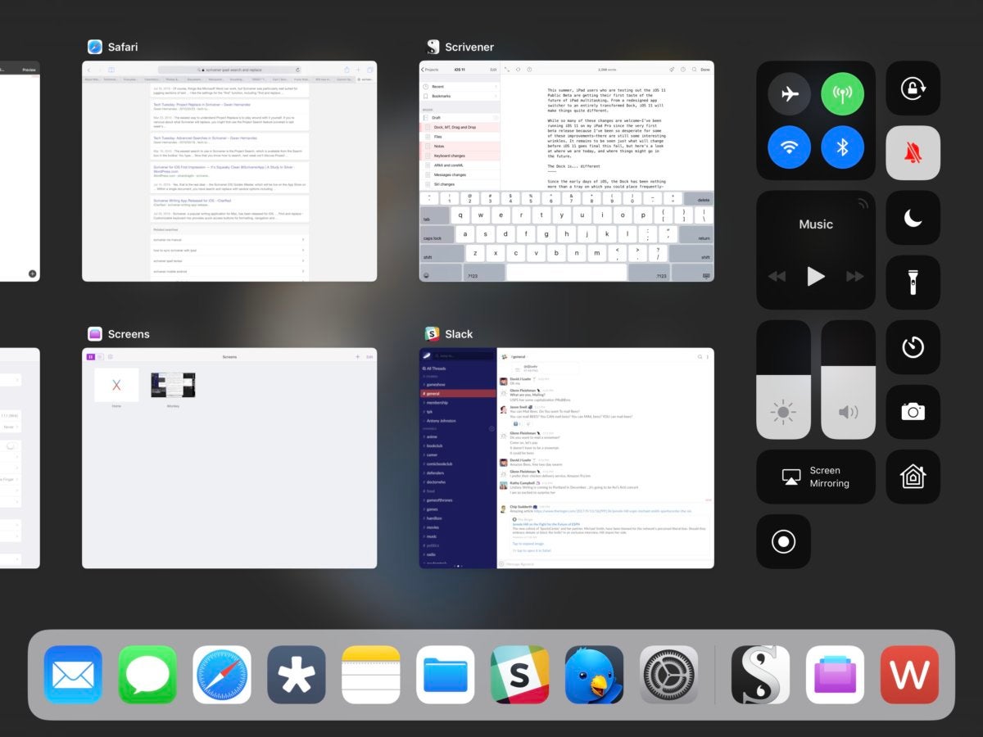Tap Edit in Scrivener binder header

493,70
